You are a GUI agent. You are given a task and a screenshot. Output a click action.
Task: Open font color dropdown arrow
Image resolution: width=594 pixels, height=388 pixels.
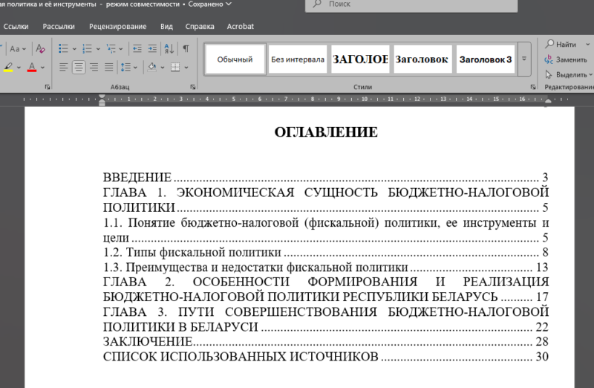point(42,68)
